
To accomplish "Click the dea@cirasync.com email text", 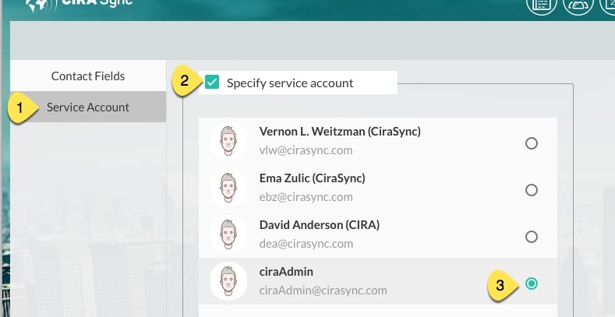I will [x=306, y=244].
